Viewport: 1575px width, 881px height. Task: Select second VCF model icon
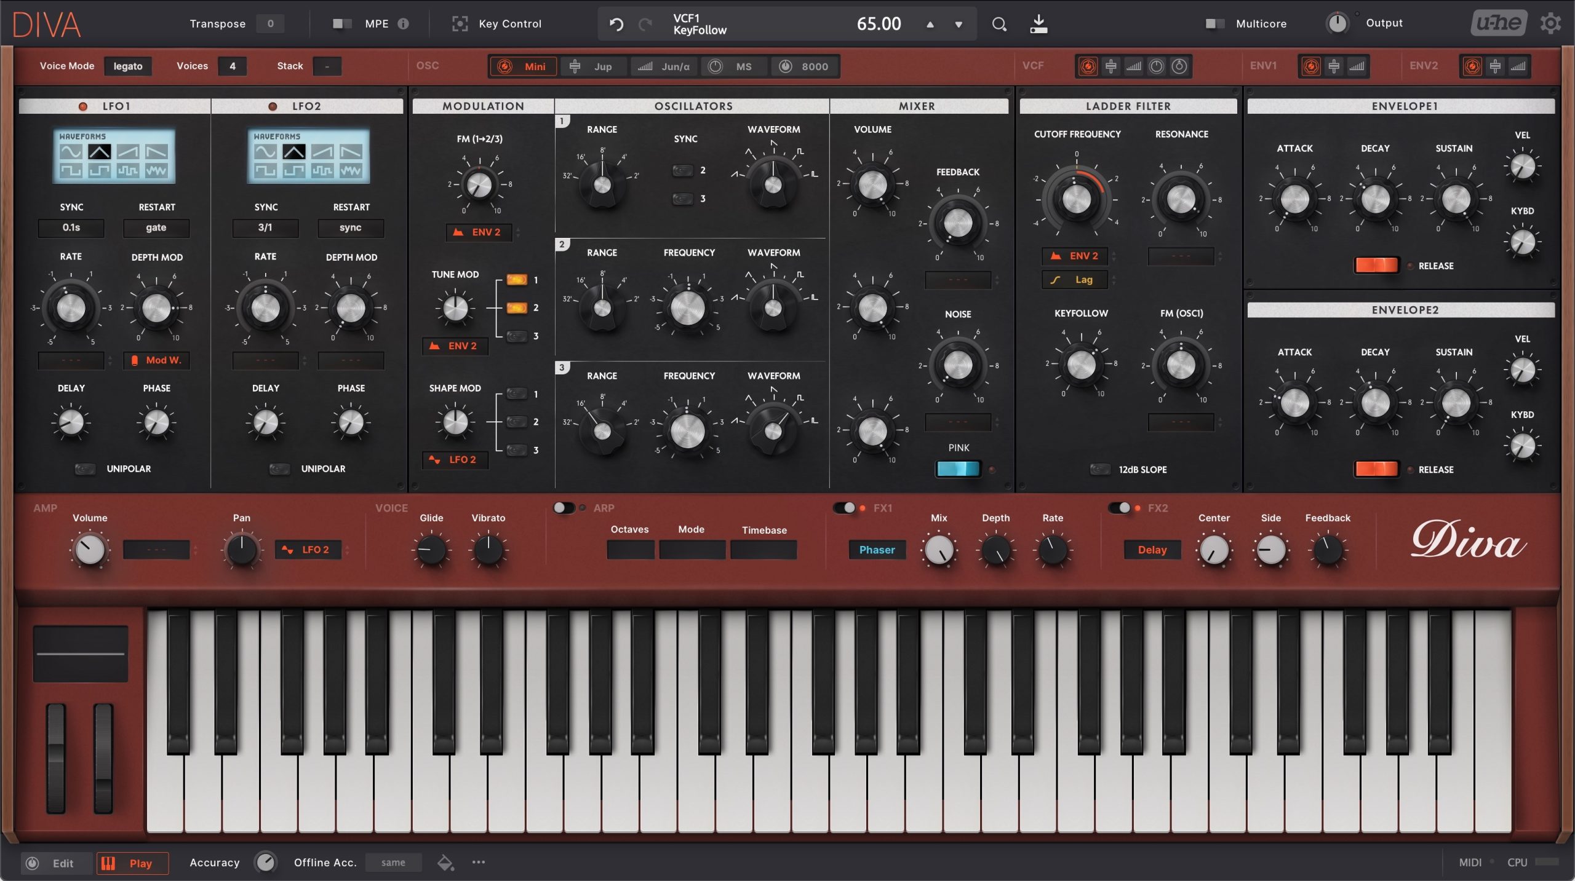(1110, 66)
